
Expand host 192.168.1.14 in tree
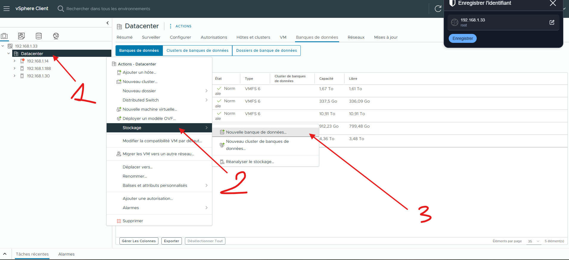[x=14, y=61]
